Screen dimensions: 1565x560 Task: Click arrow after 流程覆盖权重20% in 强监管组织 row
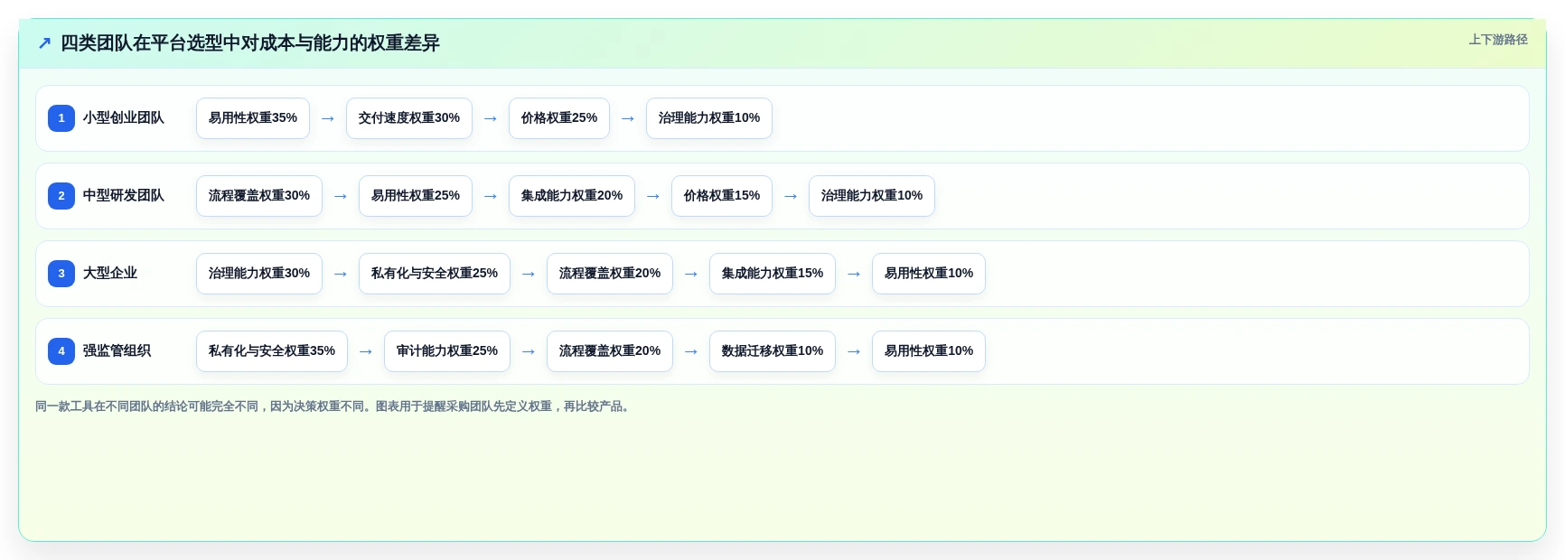(x=691, y=351)
